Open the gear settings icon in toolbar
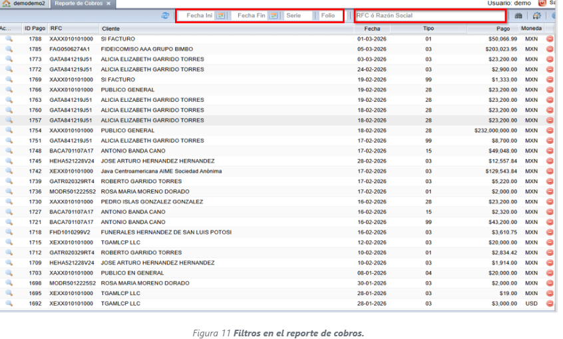Image resolution: width=563 pixels, height=339 pixels. pyautogui.click(x=536, y=15)
